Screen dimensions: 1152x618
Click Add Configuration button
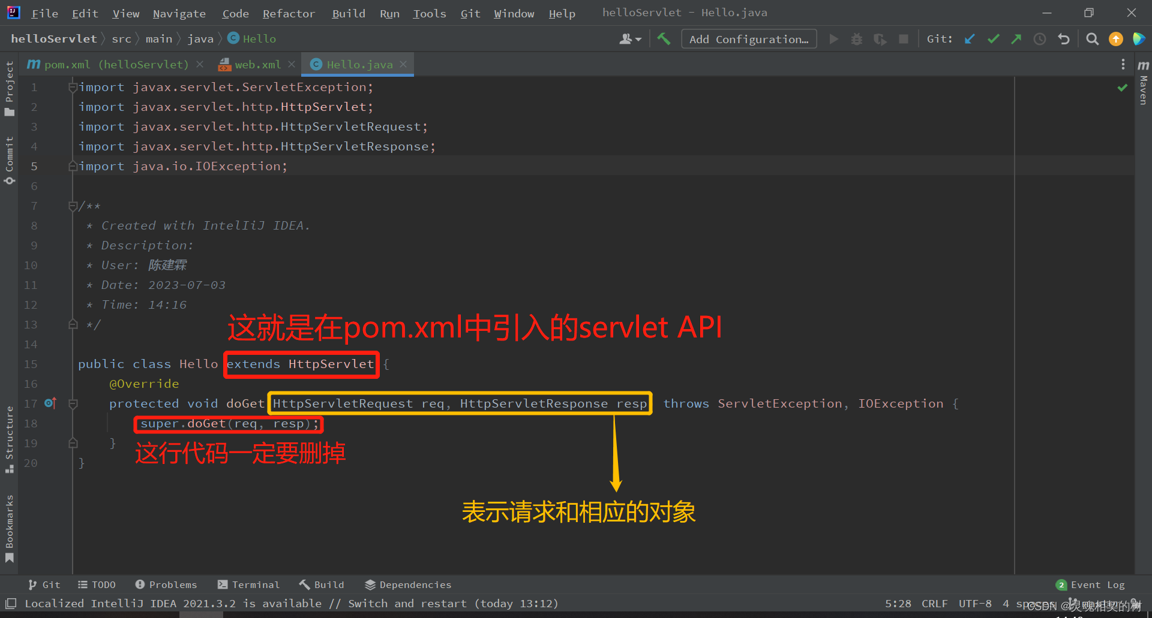coord(749,39)
